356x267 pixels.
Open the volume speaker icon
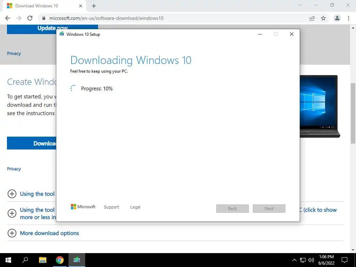click(x=311, y=260)
